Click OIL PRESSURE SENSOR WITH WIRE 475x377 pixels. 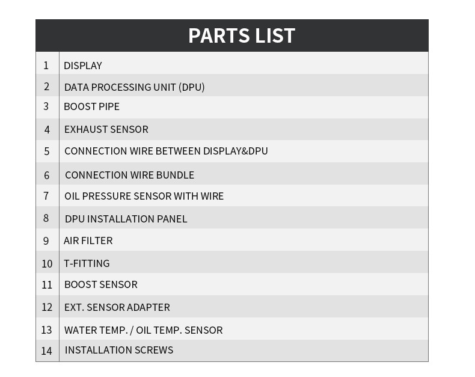[x=144, y=196]
